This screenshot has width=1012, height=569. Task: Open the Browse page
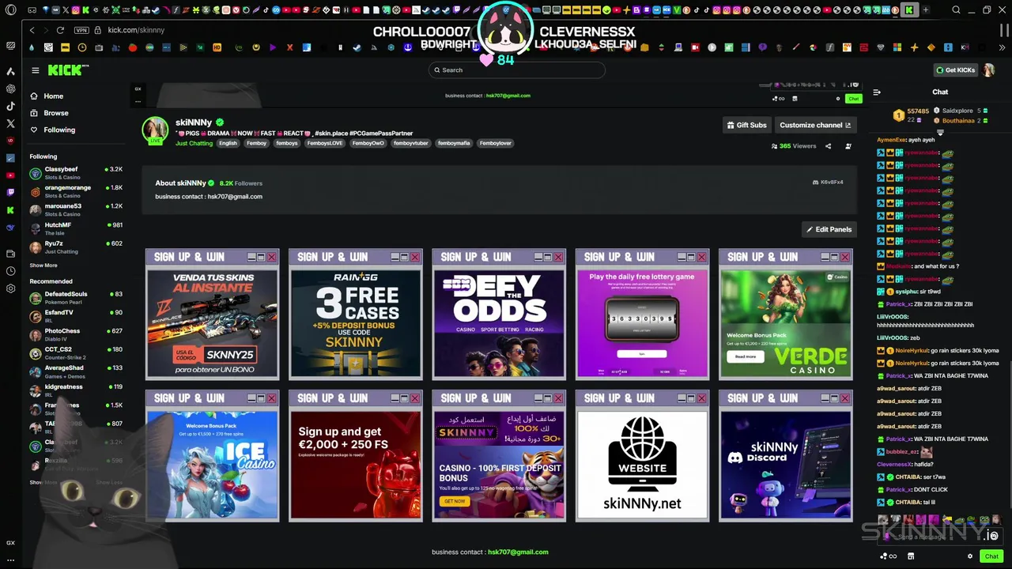coord(55,113)
